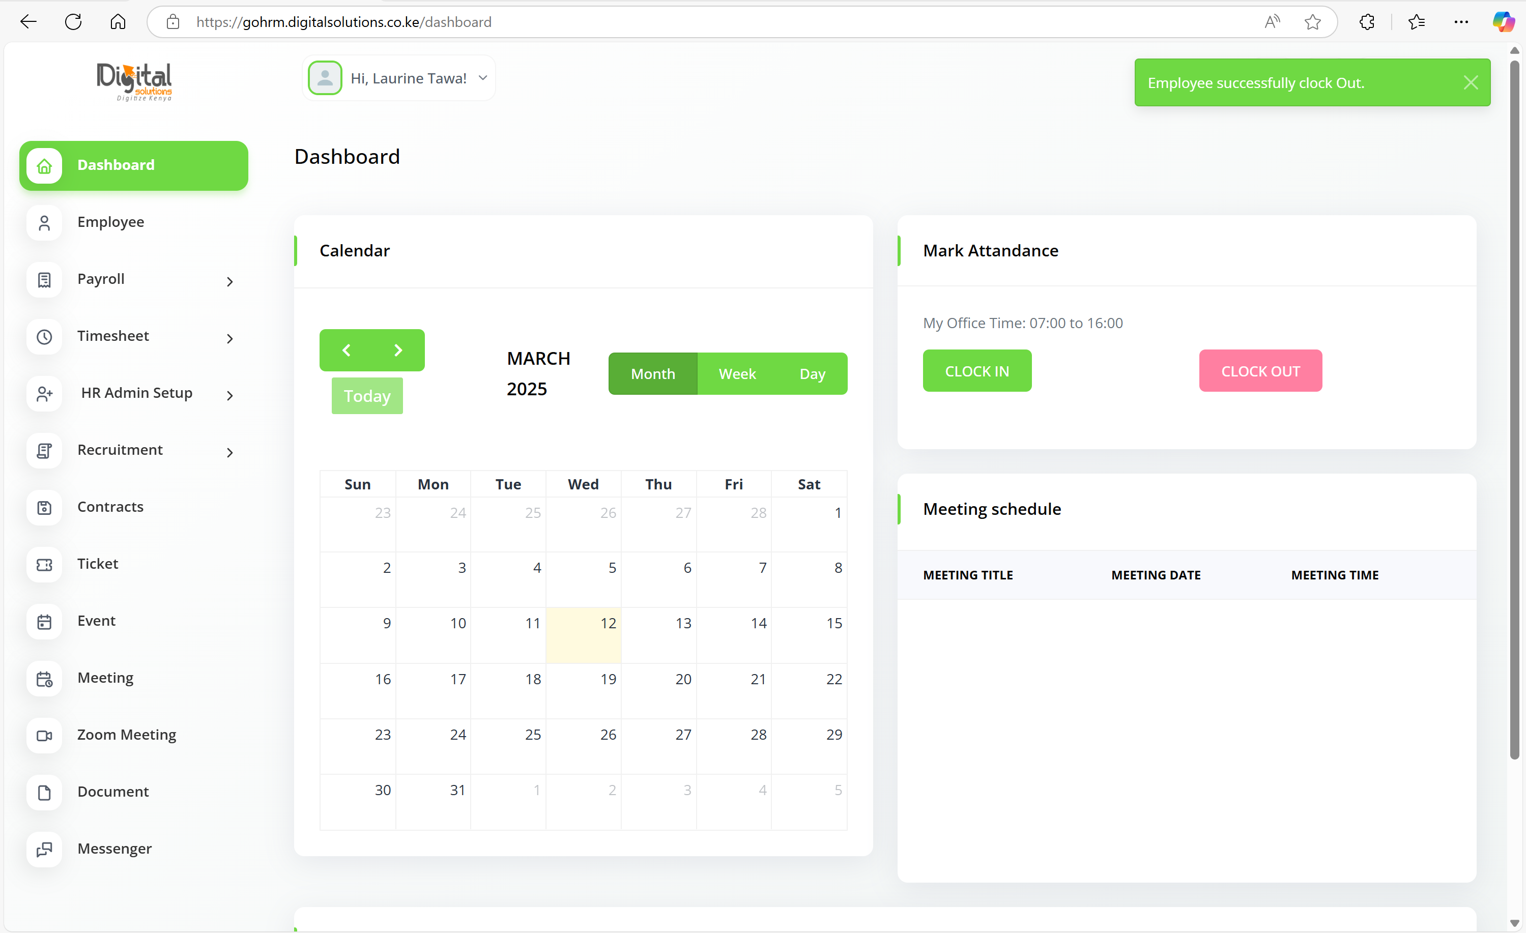Click the Zoom Meeting video camera icon
Image resolution: width=1526 pixels, height=933 pixels.
click(44, 736)
